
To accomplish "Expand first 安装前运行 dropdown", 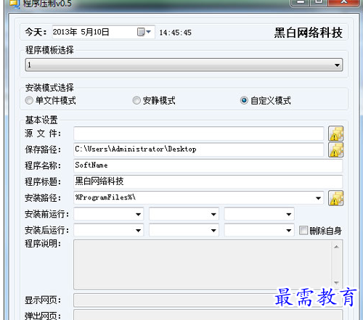I will pyautogui.click(x=138, y=214).
